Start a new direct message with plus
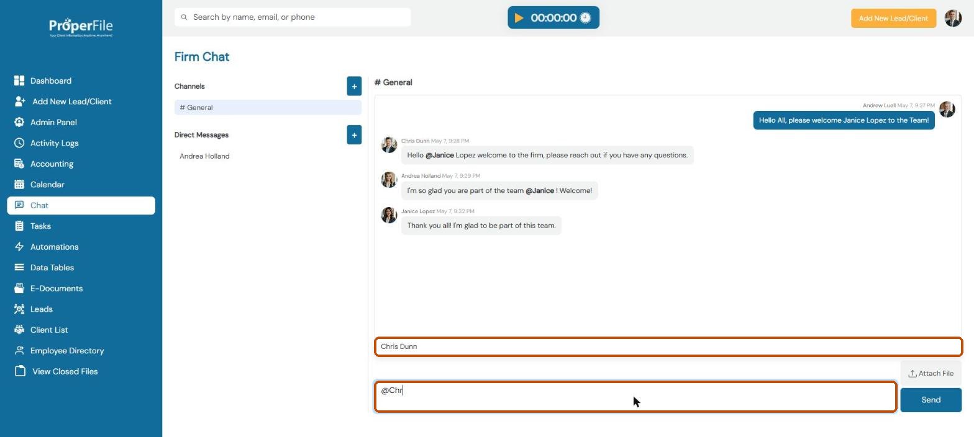 coord(354,135)
